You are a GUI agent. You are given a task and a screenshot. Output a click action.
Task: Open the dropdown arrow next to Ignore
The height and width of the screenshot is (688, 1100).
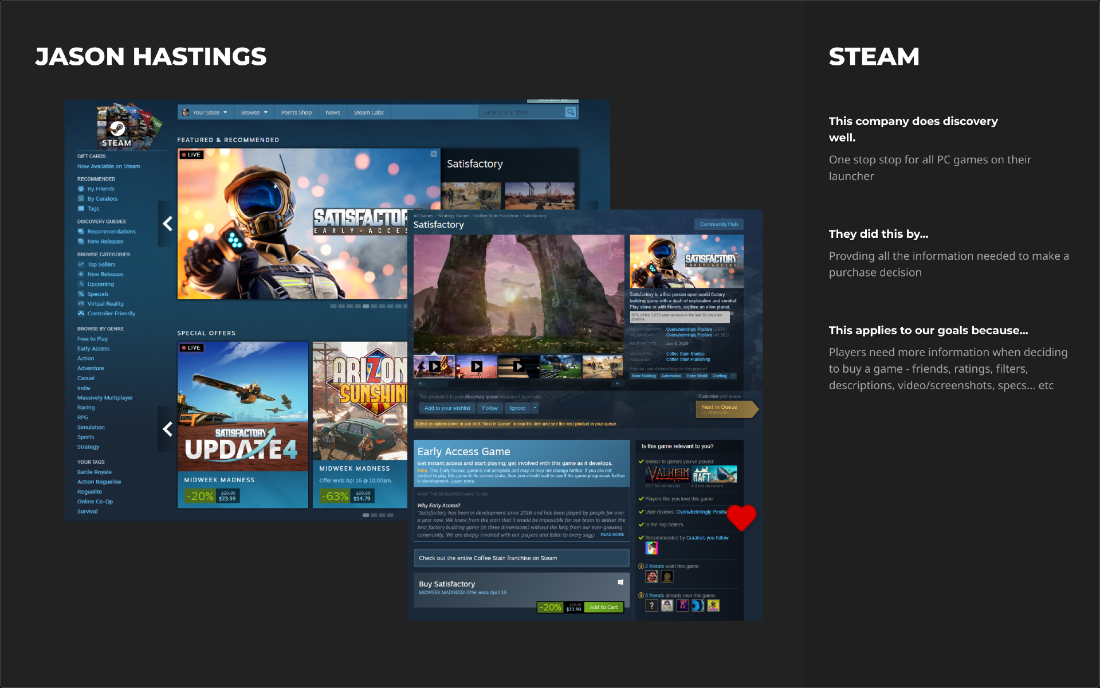click(x=535, y=408)
